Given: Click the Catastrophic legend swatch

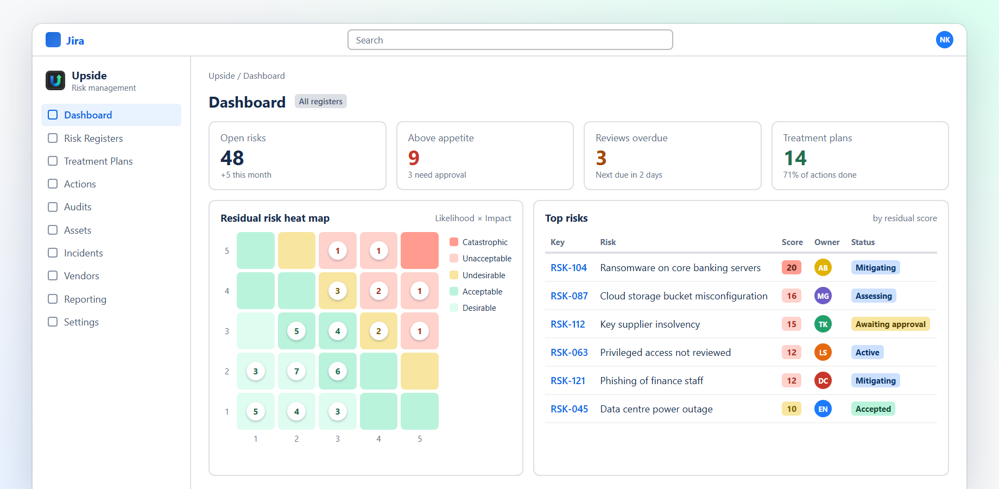Looking at the screenshot, I should (x=454, y=242).
